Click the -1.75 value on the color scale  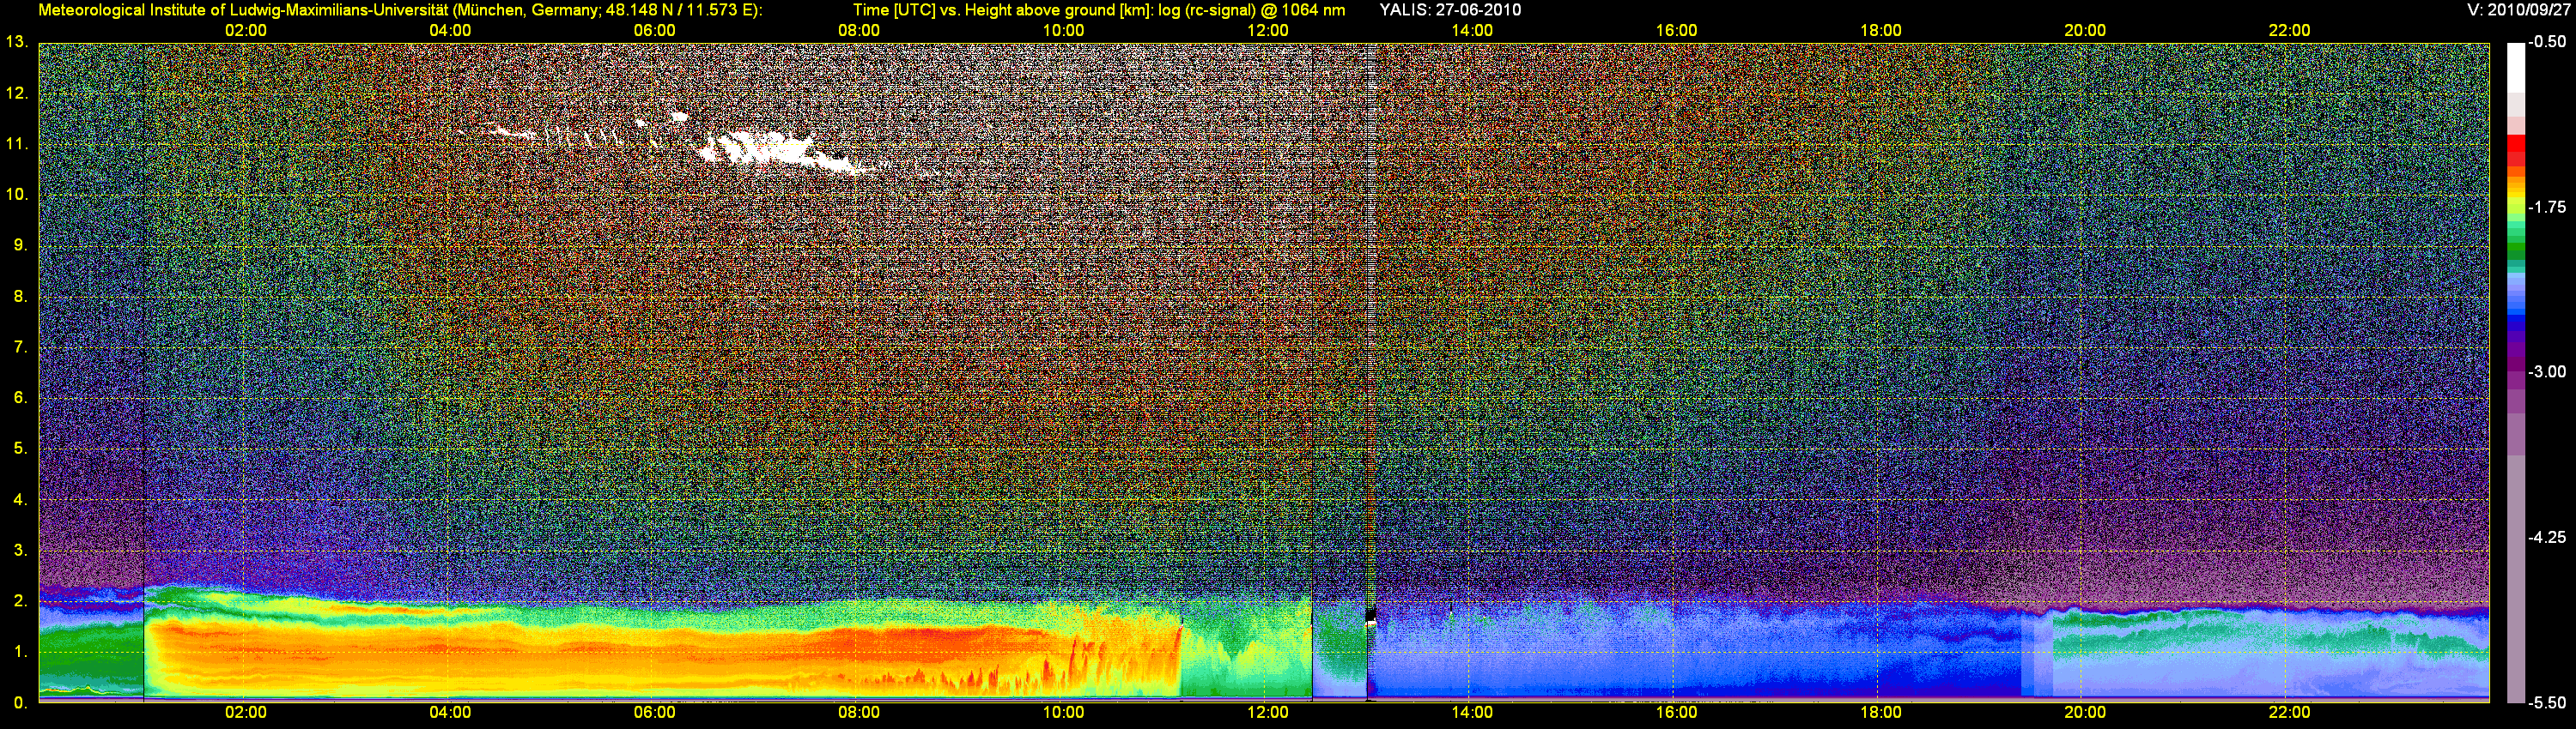2548,207
